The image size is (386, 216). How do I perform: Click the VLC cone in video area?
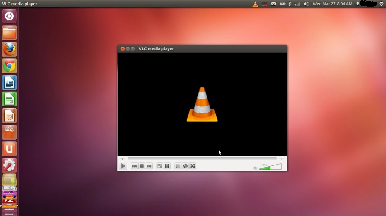pyautogui.click(x=202, y=105)
